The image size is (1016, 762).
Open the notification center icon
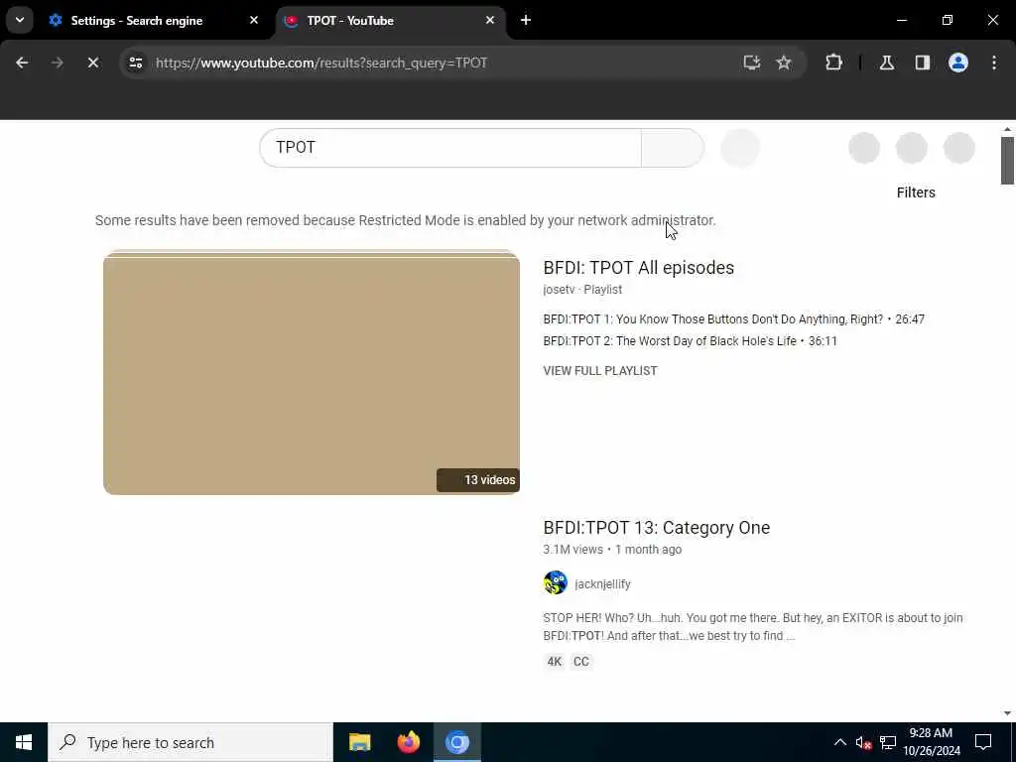click(x=983, y=742)
